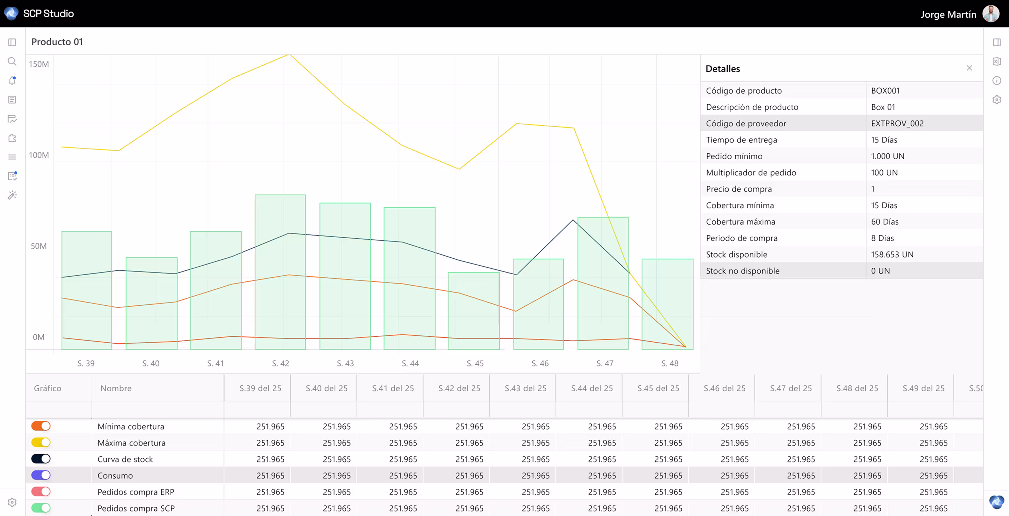This screenshot has height=516, width=1009.
Task: Open notifications bell icon
Action: (x=12, y=80)
